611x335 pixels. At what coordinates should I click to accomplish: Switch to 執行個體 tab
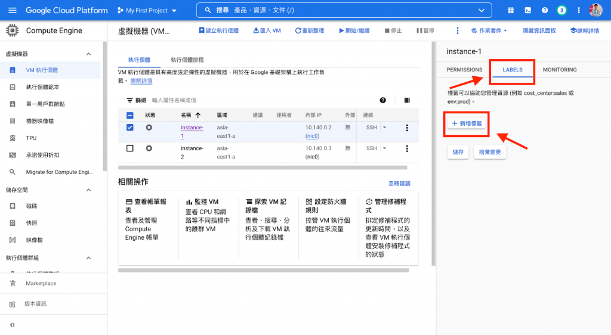pyautogui.click(x=139, y=60)
